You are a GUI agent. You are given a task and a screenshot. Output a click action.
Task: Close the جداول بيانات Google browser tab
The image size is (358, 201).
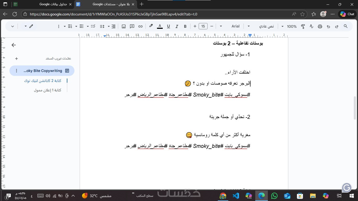click(70, 4)
